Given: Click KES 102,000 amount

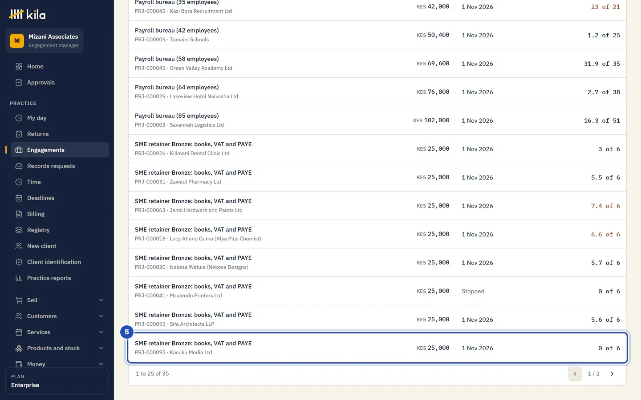Looking at the screenshot, I should (x=431, y=120).
